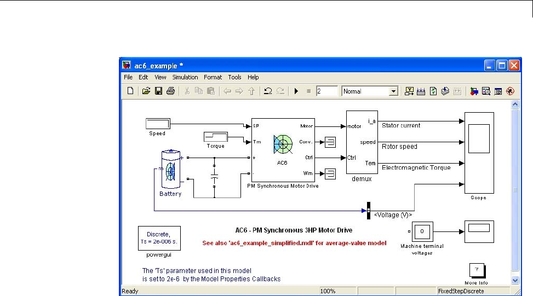Click the vertical scrollbar up arrow

click(515, 104)
